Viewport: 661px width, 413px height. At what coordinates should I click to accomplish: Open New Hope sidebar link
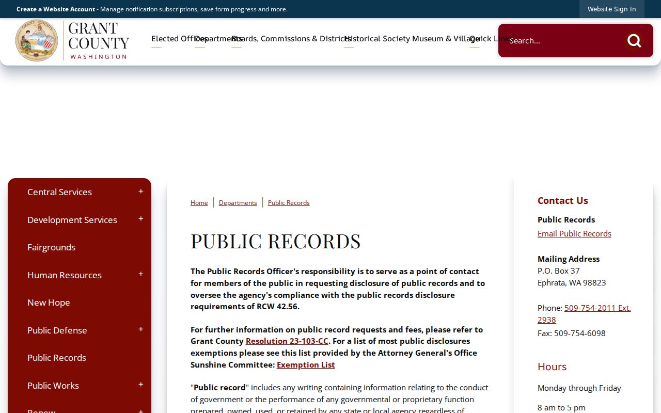tap(49, 303)
